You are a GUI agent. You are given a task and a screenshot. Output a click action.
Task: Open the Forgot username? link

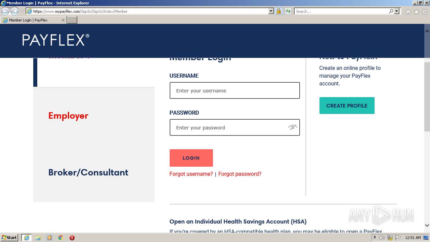pos(191,174)
